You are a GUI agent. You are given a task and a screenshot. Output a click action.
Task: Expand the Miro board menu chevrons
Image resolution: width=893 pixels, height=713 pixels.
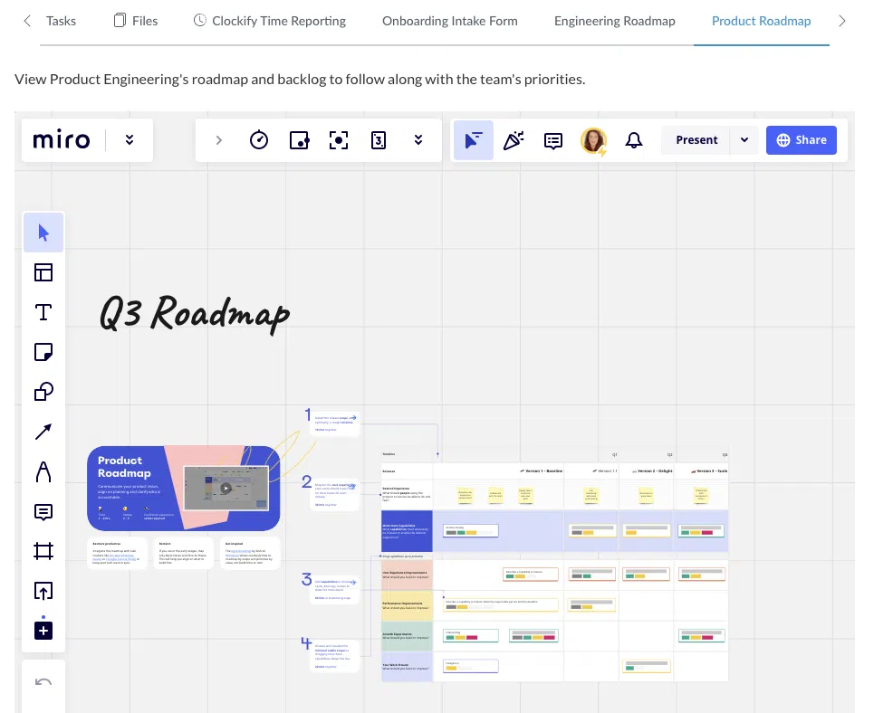pyautogui.click(x=130, y=140)
